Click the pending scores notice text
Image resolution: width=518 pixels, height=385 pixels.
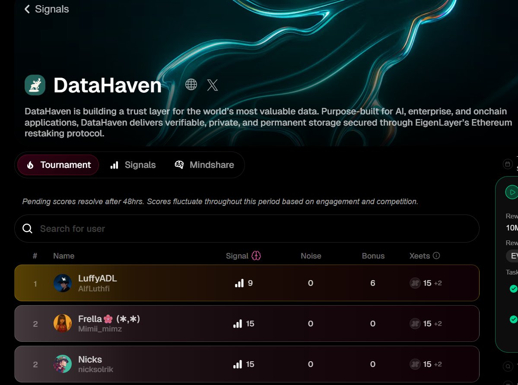[220, 202]
